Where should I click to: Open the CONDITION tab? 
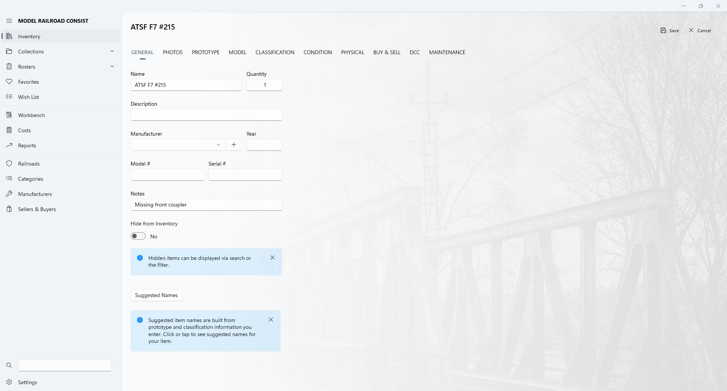318,52
